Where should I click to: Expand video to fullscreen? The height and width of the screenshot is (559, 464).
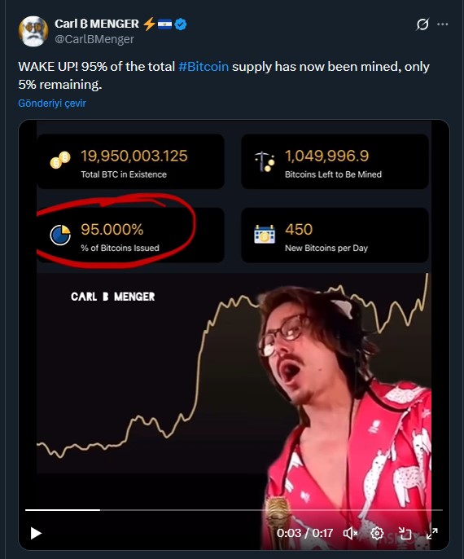pyautogui.click(x=432, y=533)
